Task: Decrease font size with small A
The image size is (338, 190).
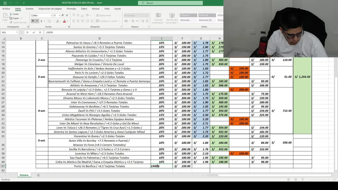Action: 67,15
